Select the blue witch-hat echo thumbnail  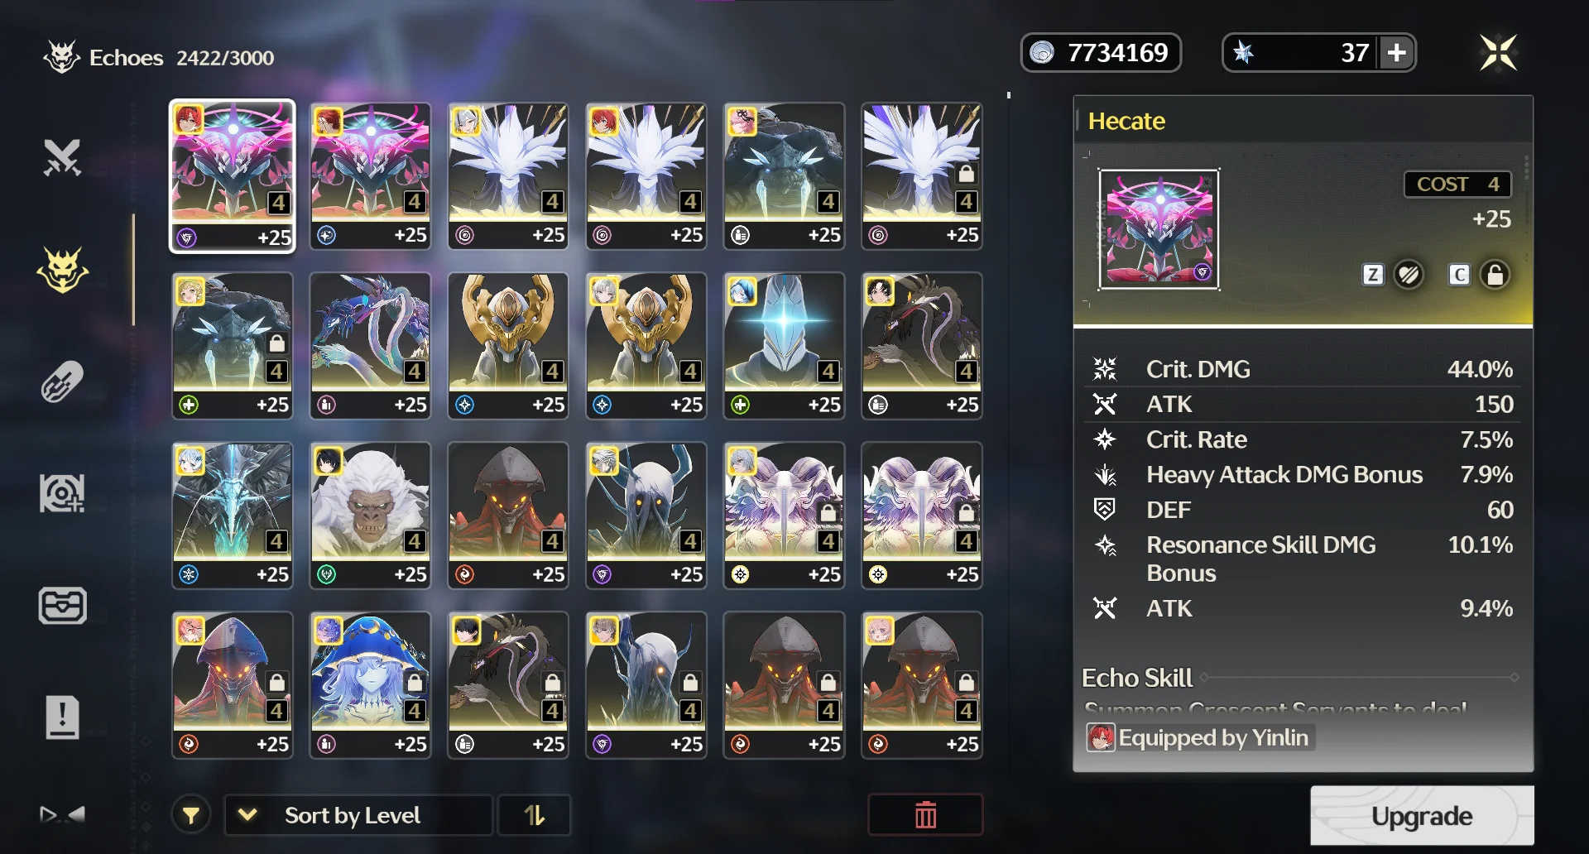[x=370, y=685]
